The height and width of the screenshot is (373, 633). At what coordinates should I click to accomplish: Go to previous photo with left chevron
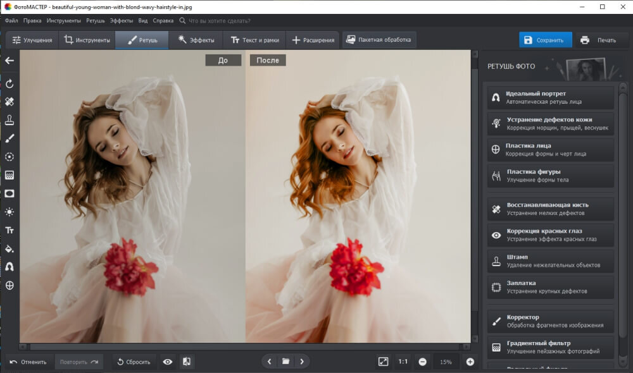click(x=270, y=362)
